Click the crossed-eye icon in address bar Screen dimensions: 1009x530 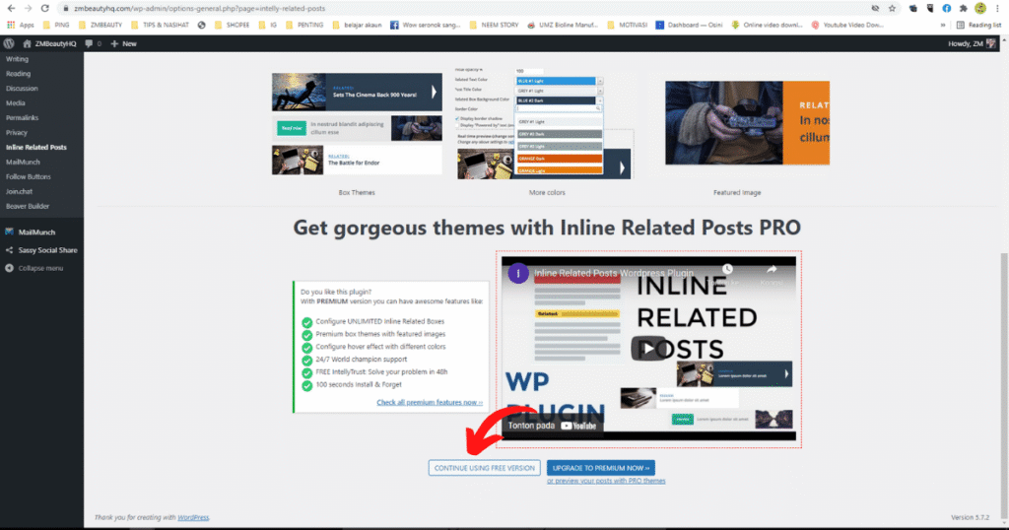pyautogui.click(x=875, y=8)
